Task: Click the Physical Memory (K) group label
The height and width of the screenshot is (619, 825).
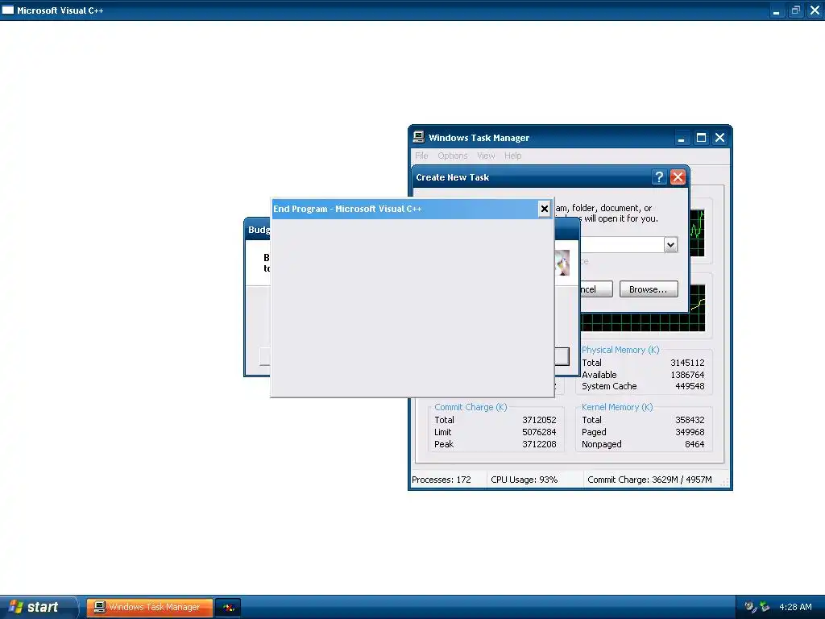Action: pyautogui.click(x=620, y=350)
